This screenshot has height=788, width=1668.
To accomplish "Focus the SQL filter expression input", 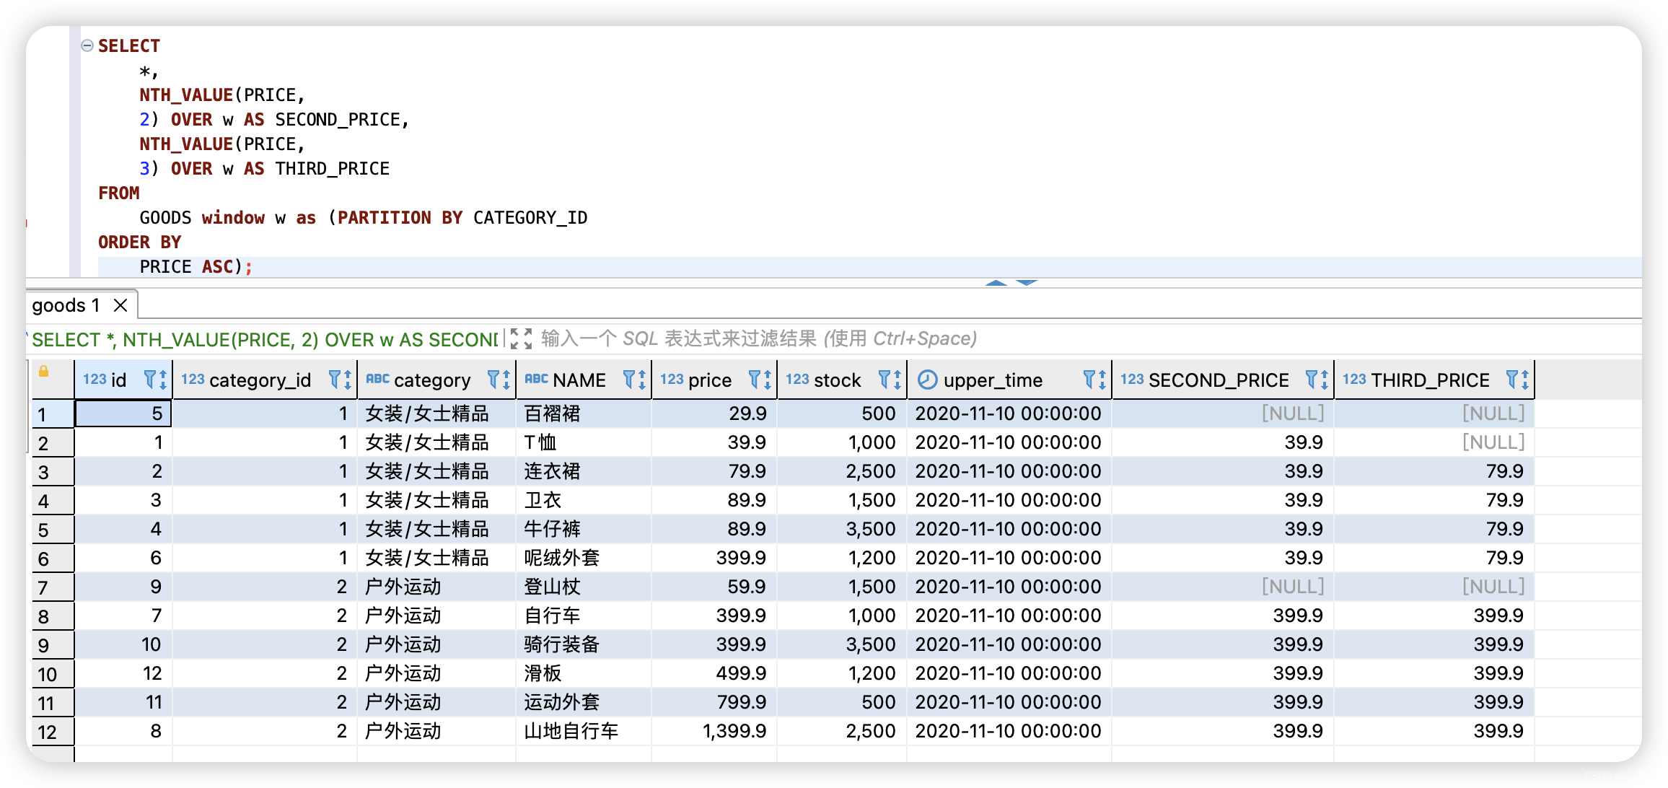I will (758, 338).
